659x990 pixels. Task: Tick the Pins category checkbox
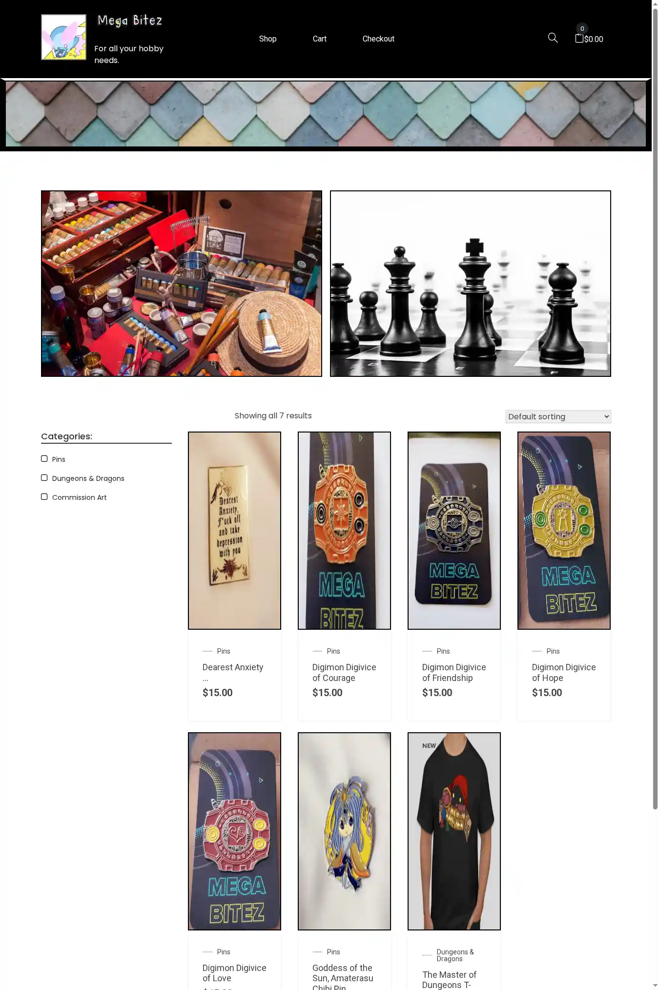tap(44, 459)
